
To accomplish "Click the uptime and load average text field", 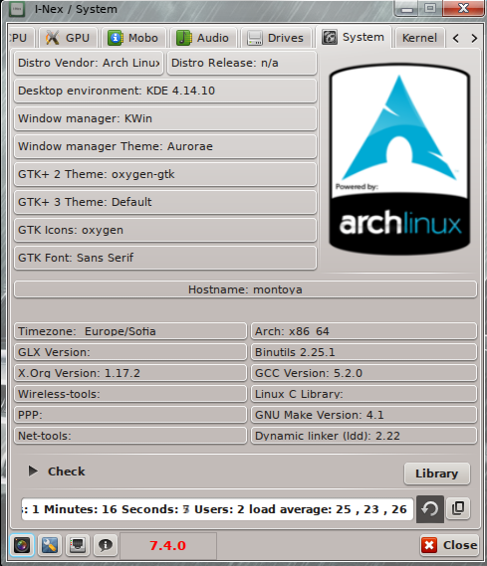I will 217,509.
